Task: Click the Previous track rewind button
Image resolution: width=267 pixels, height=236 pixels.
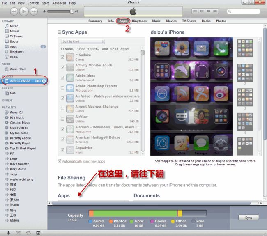Action: pos(14,11)
